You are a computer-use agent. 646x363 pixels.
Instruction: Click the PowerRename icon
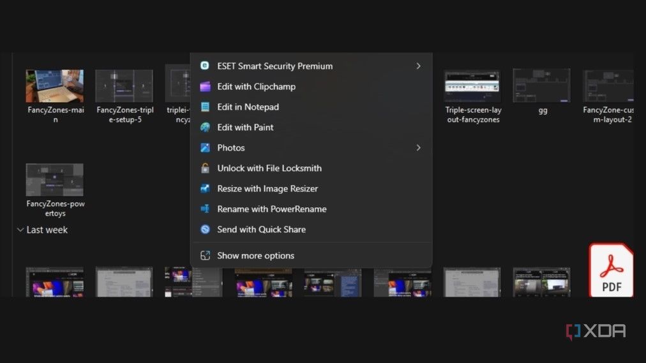click(205, 209)
